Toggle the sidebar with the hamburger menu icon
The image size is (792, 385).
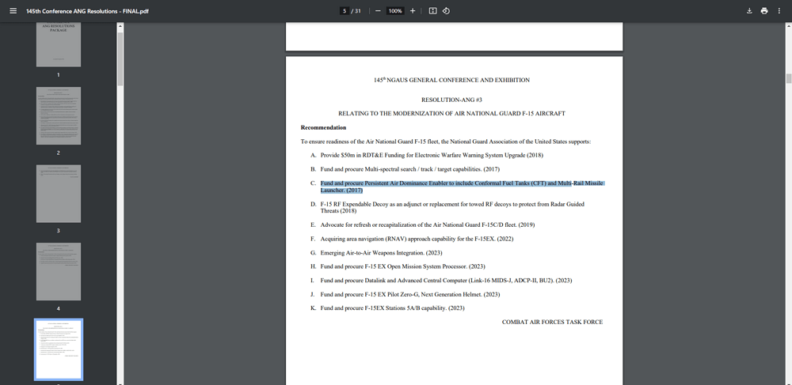click(x=13, y=11)
